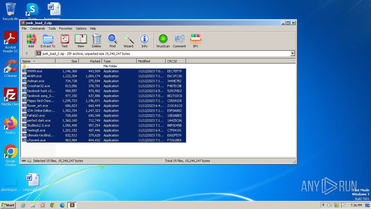Image resolution: width=371 pixels, height=209 pixels.
Task: Sort by the Packed column header
Action: 90,61
